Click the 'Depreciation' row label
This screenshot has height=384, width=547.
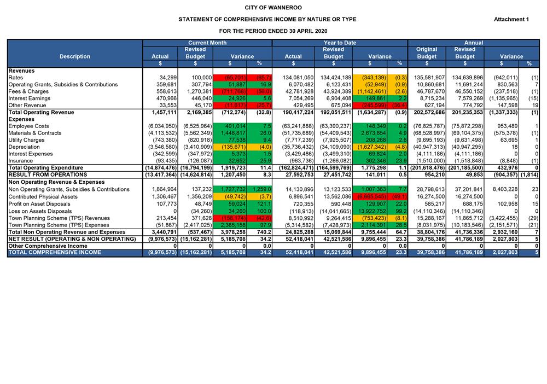point(24,147)
